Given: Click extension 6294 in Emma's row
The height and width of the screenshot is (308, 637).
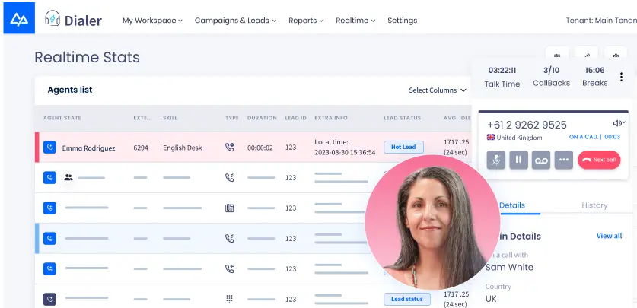Looking at the screenshot, I should pos(141,148).
